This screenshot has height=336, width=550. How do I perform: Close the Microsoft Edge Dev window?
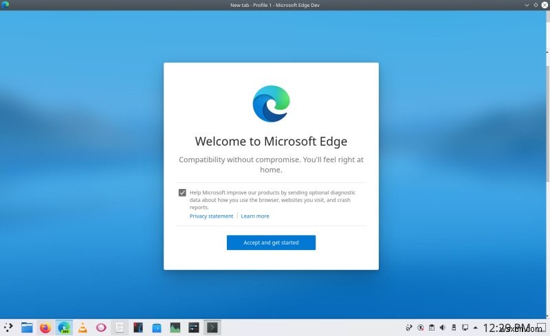coord(544,5)
